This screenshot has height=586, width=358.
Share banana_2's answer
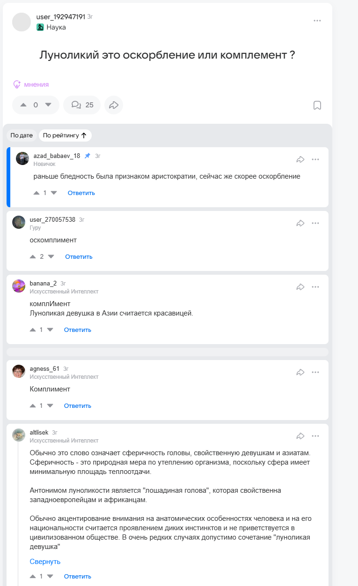(x=300, y=287)
